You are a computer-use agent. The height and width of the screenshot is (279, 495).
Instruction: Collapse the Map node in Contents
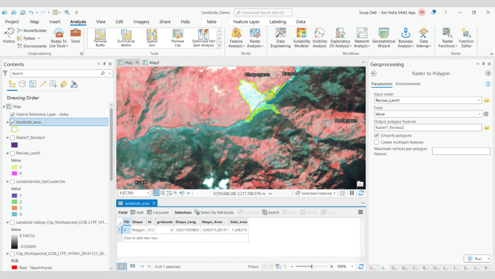[4, 106]
